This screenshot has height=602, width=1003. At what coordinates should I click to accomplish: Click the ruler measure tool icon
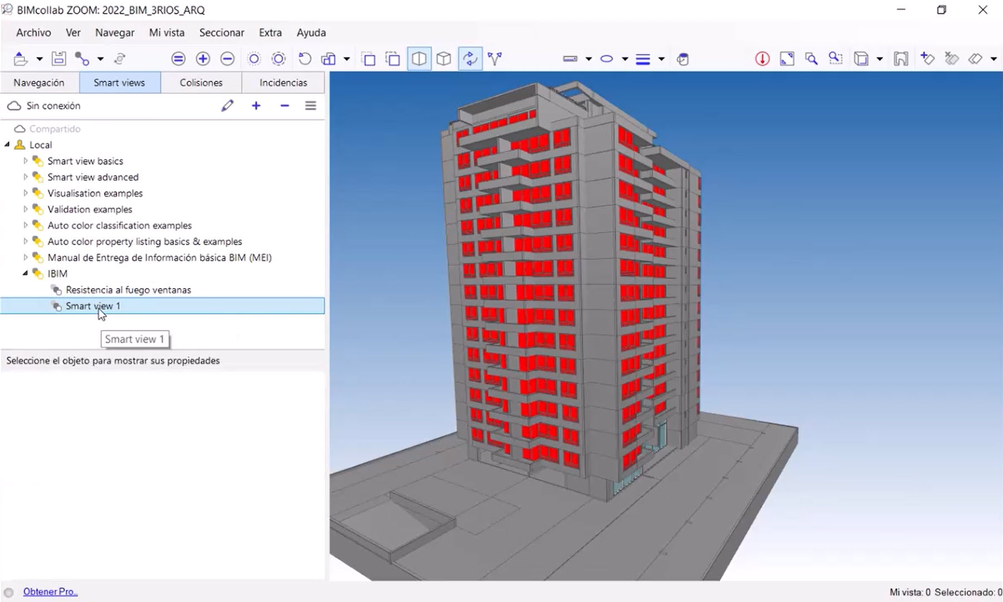point(570,59)
